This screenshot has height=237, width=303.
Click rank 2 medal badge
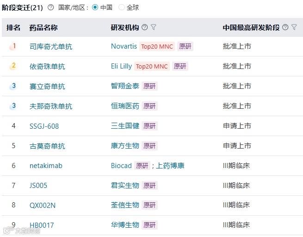click(13, 66)
